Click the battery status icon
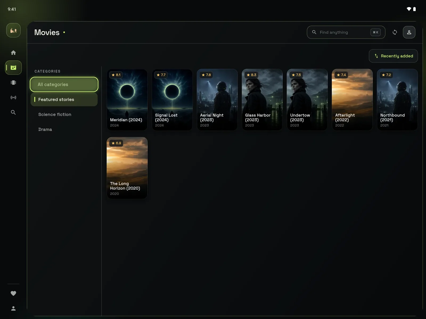 click(414, 9)
